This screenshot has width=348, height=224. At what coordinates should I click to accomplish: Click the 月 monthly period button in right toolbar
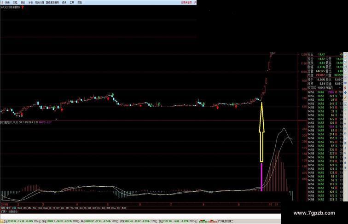pyautogui.click(x=345, y=148)
